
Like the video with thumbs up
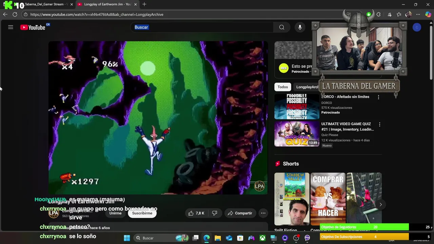196,213
